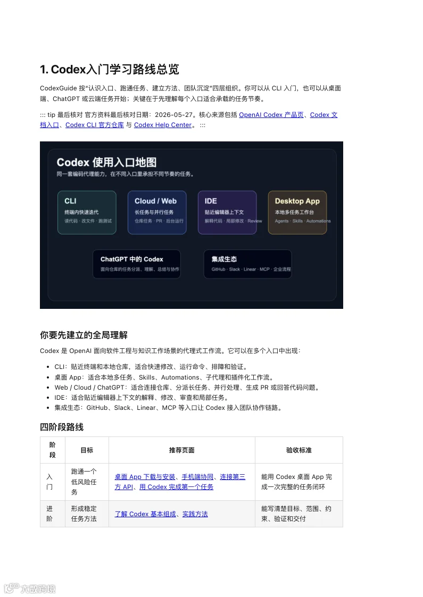Screen dimensions: 423x597
Task: Click the heading Codex入门学习路线总览
Action: tap(110, 69)
